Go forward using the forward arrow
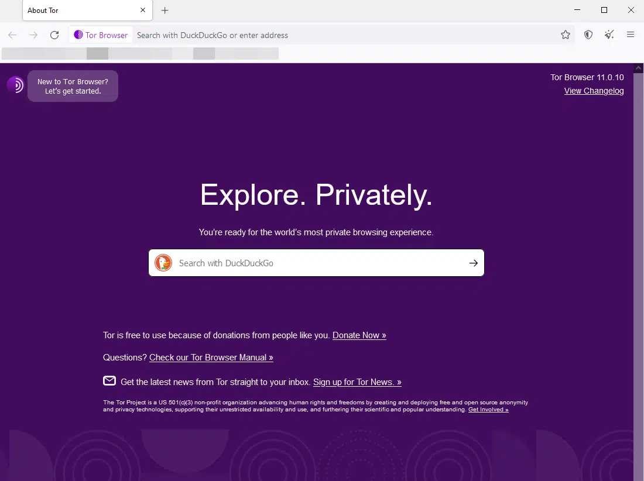The image size is (644, 481). click(33, 35)
